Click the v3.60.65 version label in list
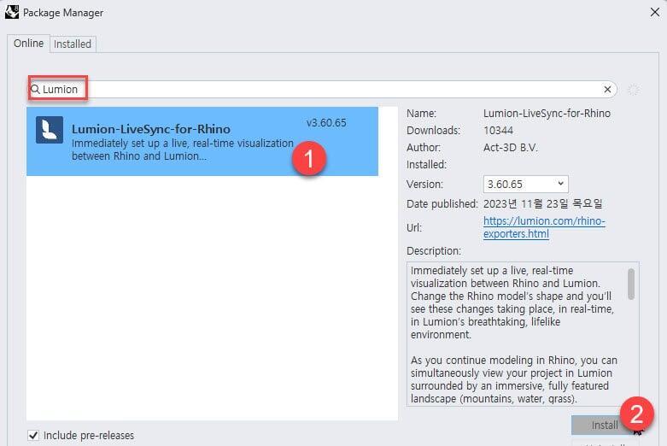Viewport: 667px width, 446px height. 326,122
